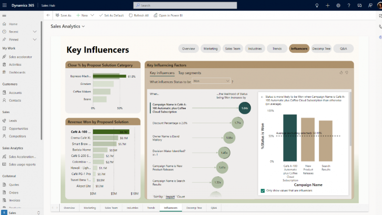Sort influencers by Impact
382x215 pixels.
[170, 196]
